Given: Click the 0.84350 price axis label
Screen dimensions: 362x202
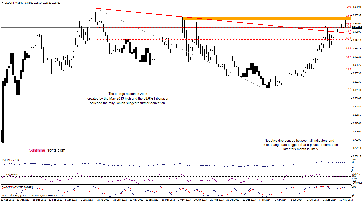Looking at the screenshot, I should (357, 107).
